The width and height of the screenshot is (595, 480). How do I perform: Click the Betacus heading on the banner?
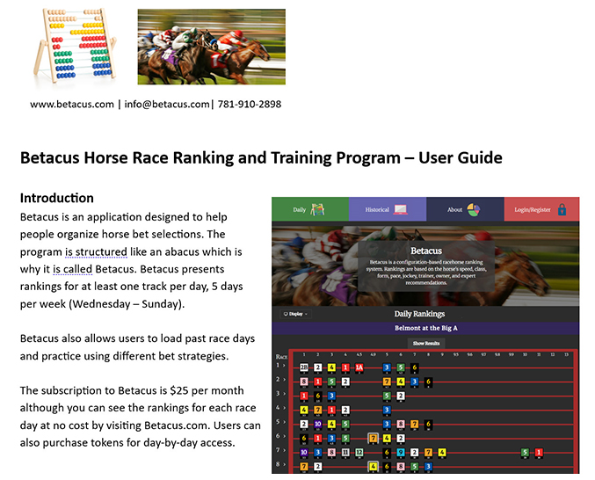click(x=425, y=251)
